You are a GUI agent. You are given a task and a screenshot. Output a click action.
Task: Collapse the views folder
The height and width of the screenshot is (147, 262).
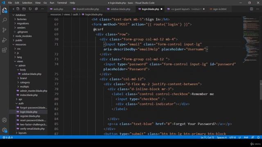[x=20, y=61]
